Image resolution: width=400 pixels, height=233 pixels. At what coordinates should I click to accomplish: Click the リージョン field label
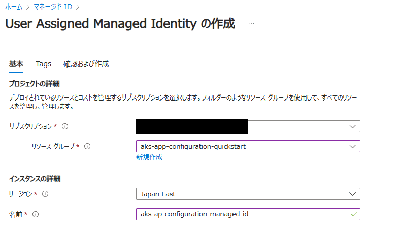[x=21, y=194]
